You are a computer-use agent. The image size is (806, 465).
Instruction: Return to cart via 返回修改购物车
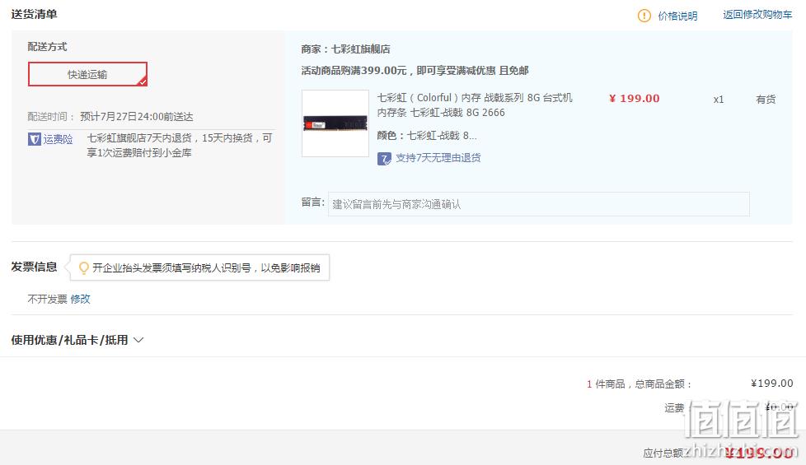tap(757, 15)
